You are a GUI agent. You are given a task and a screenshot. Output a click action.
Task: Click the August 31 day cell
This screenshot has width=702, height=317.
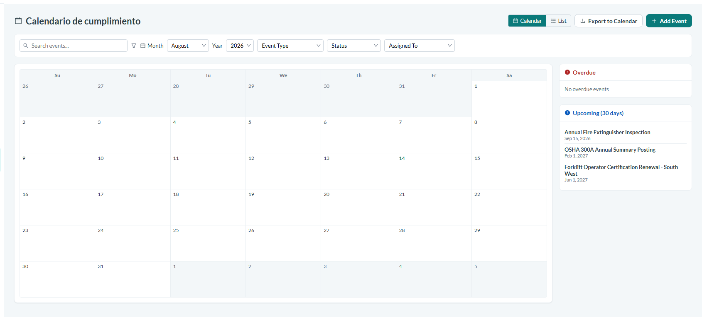point(133,279)
